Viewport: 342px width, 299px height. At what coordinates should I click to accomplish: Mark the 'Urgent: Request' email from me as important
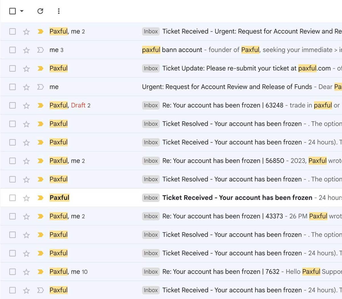(x=40, y=87)
